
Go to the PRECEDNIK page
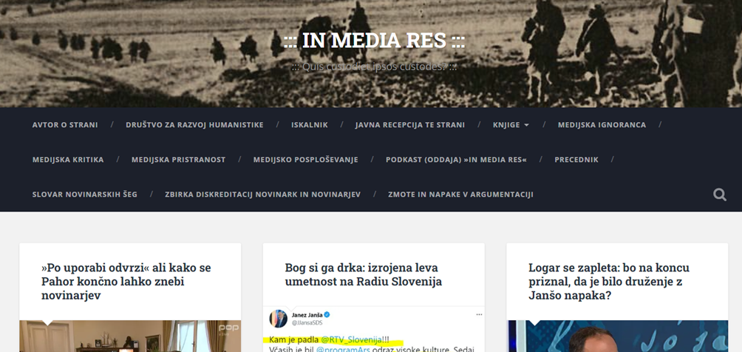click(x=576, y=160)
